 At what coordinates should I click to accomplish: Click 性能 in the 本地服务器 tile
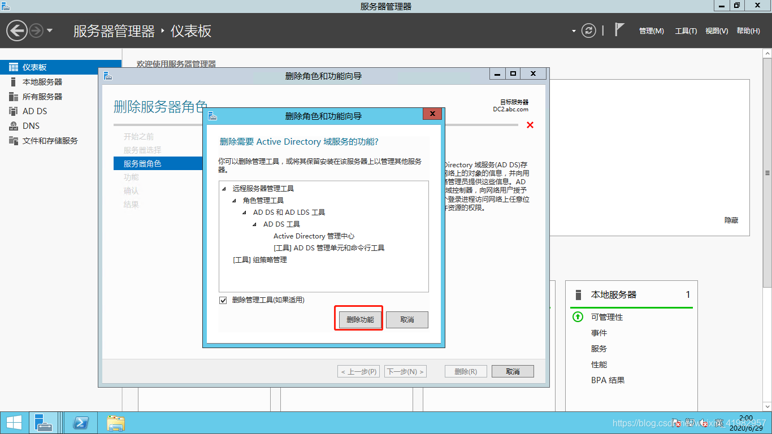pos(599,364)
